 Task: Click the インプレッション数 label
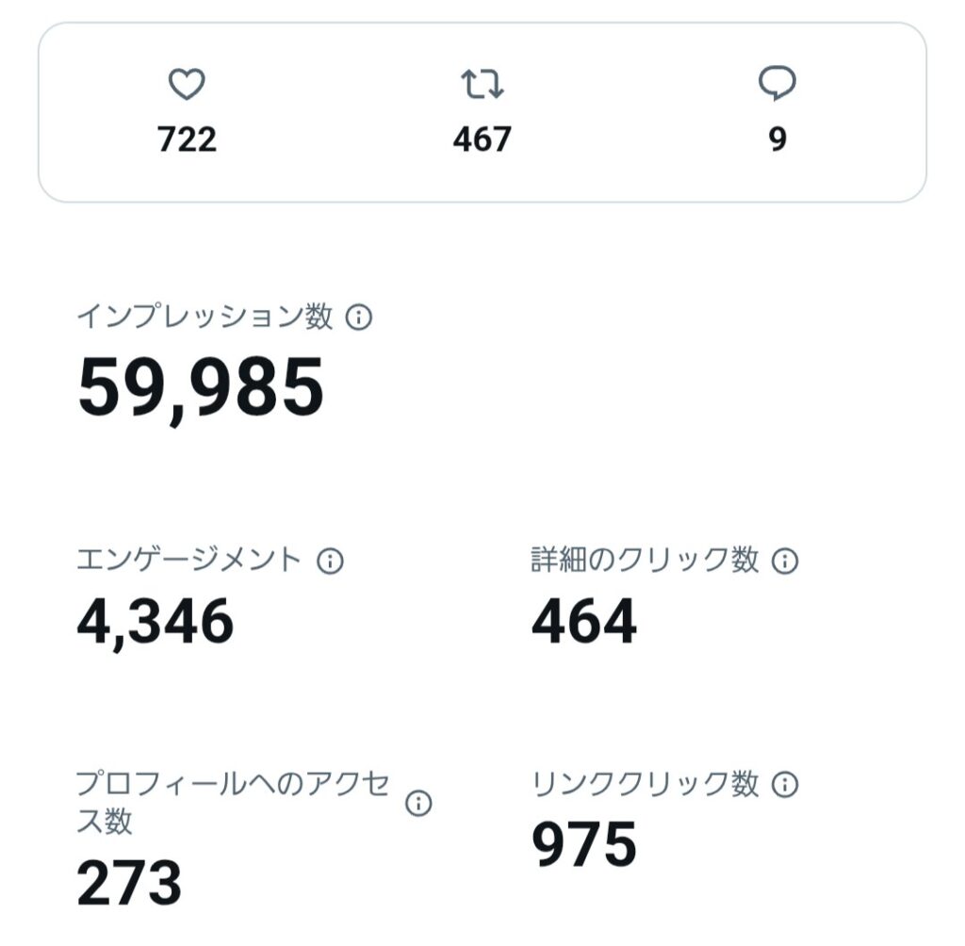[204, 317]
